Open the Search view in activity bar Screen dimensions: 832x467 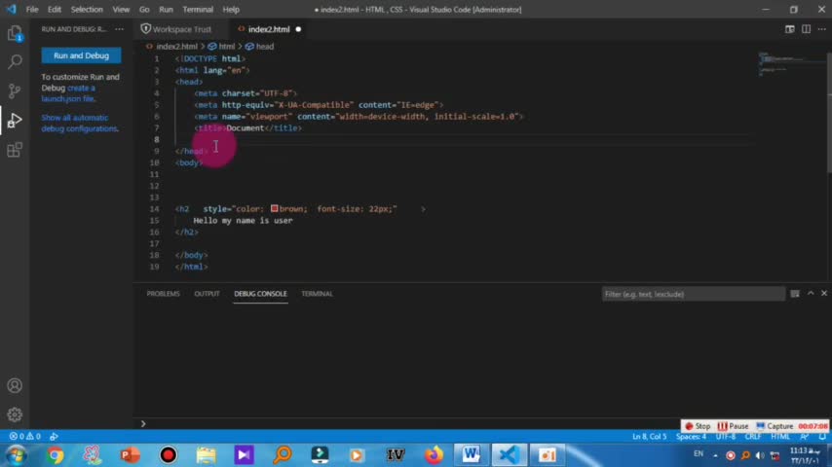(x=15, y=62)
